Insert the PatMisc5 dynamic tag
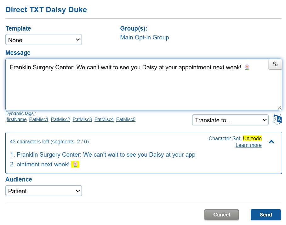This screenshot has height=225, width=286. 126,119
